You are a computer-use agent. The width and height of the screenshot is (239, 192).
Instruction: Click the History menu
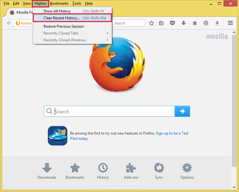point(40,3)
